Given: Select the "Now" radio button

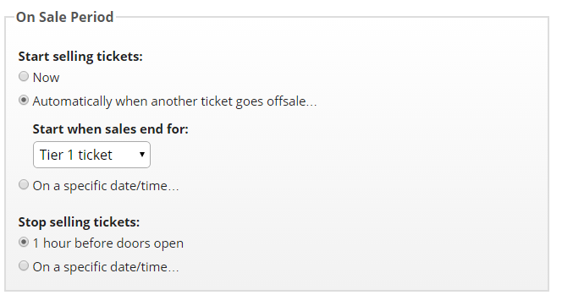Looking at the screenshot, I should pyautogui.click(x=24, y=77).
